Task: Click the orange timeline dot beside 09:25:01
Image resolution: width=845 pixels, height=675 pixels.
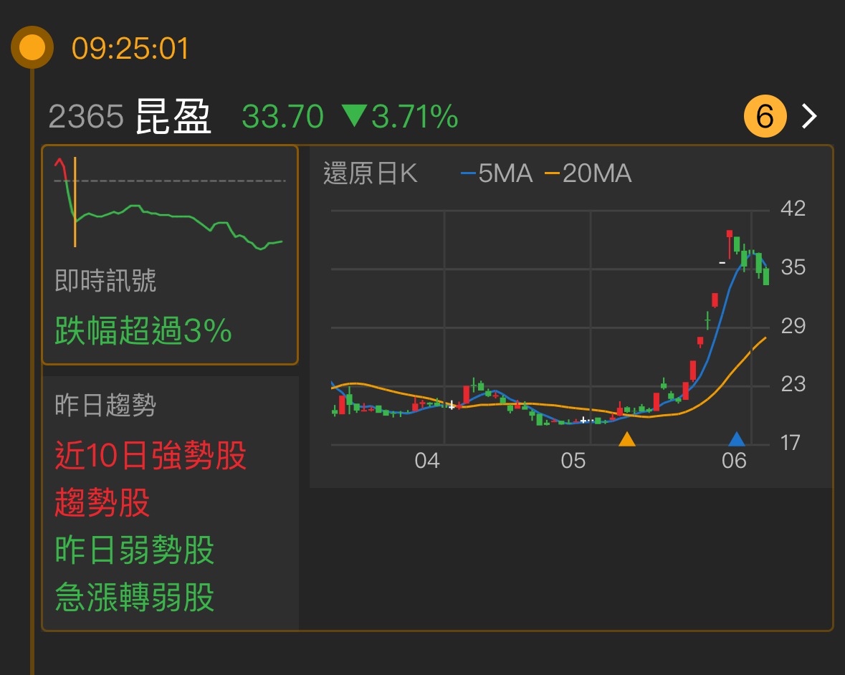Action: [30, 49]
